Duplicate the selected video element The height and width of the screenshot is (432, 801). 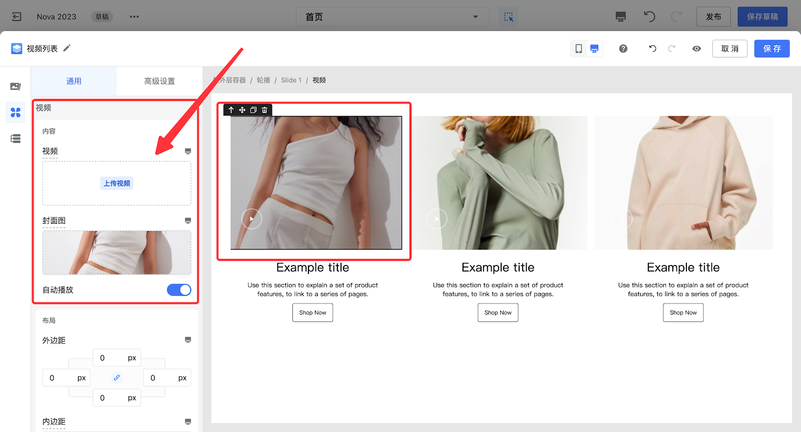click(x=253, y=110)
